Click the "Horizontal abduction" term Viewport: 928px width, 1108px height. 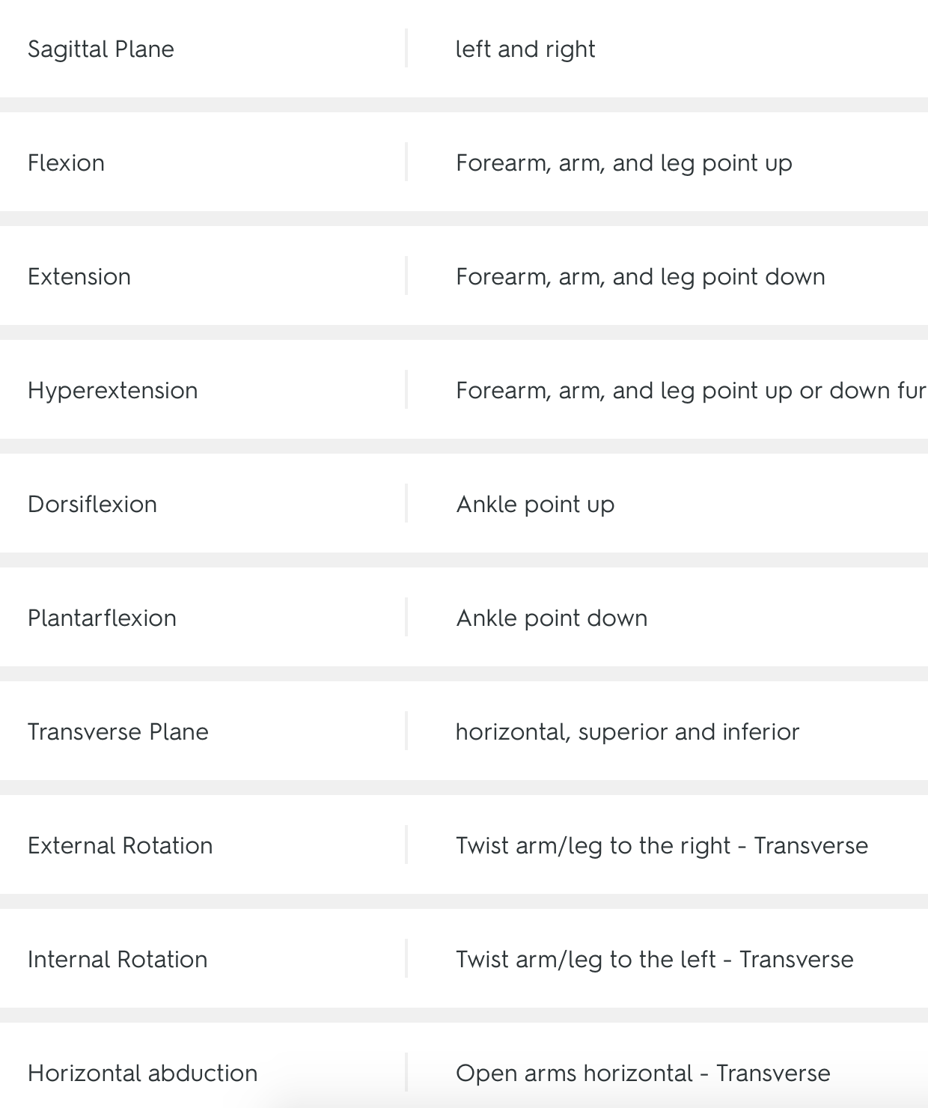(x=142, y=1074)
